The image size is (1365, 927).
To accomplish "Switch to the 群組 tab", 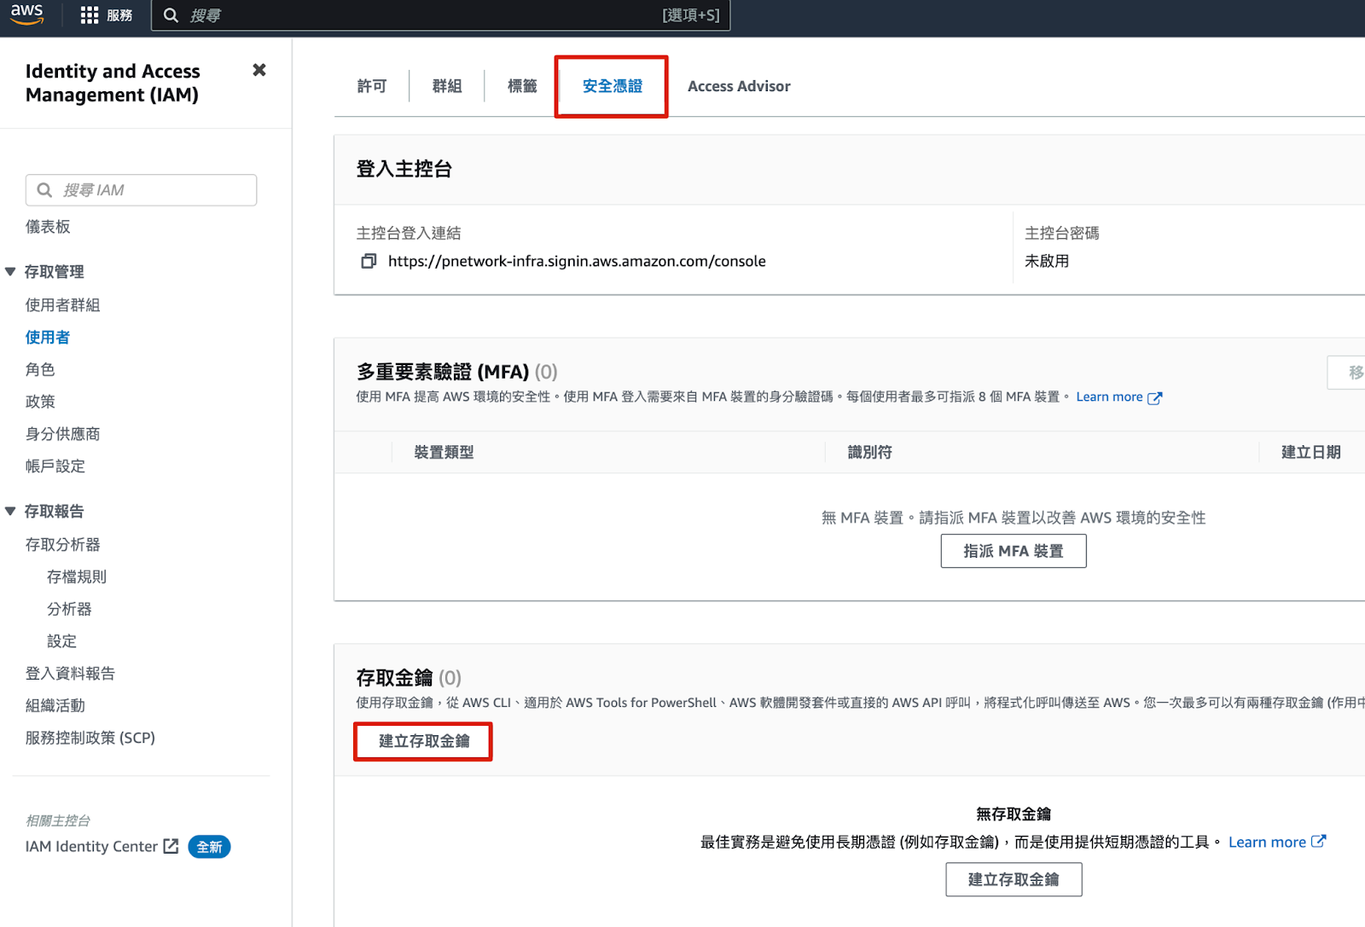I will click(446, 86).
